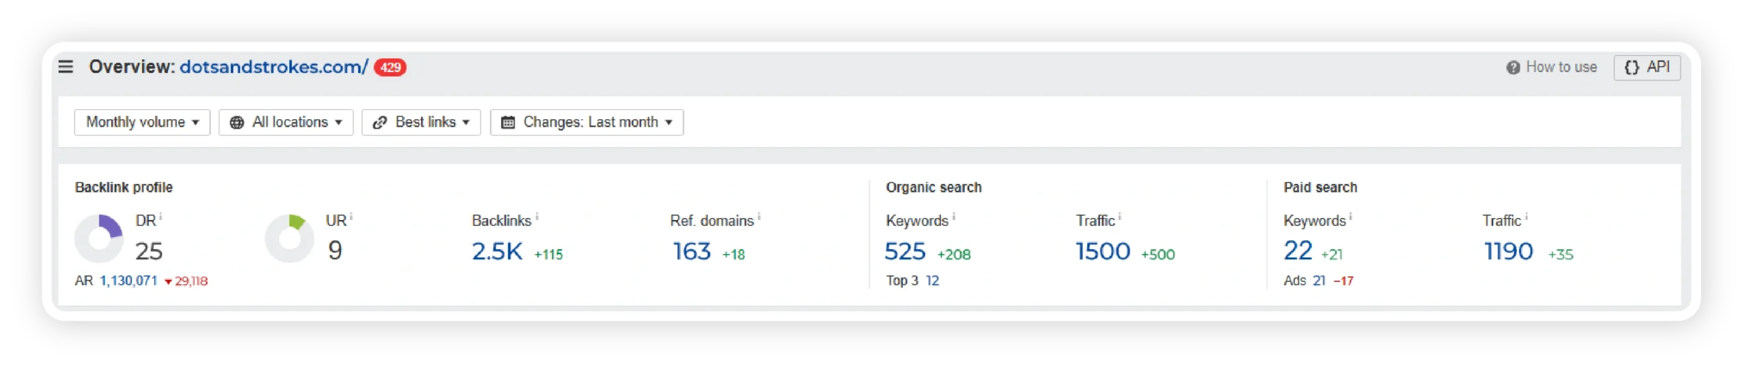Open the 163 referring domains value

[x=691, y=251]
